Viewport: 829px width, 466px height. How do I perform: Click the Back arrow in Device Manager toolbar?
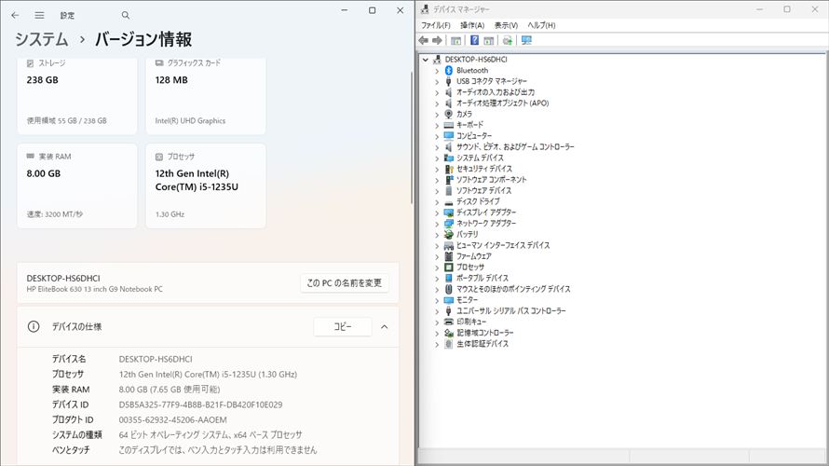[x=424, y=41]
